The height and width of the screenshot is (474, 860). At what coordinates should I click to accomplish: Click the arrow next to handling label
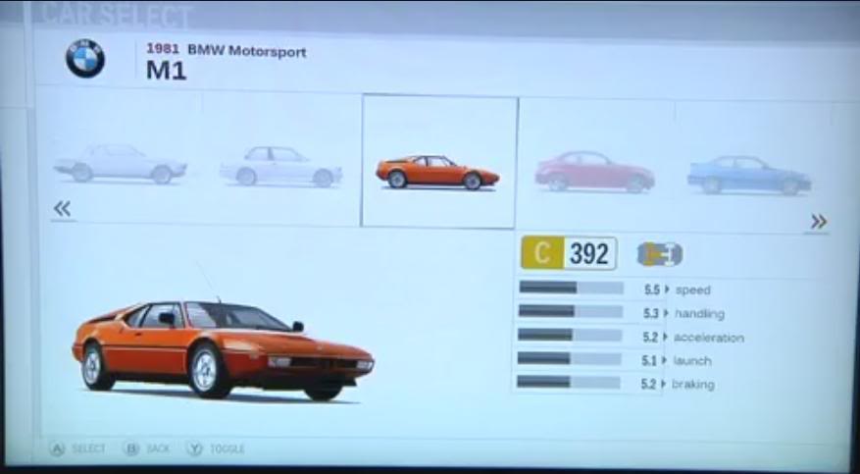(667, 313)
